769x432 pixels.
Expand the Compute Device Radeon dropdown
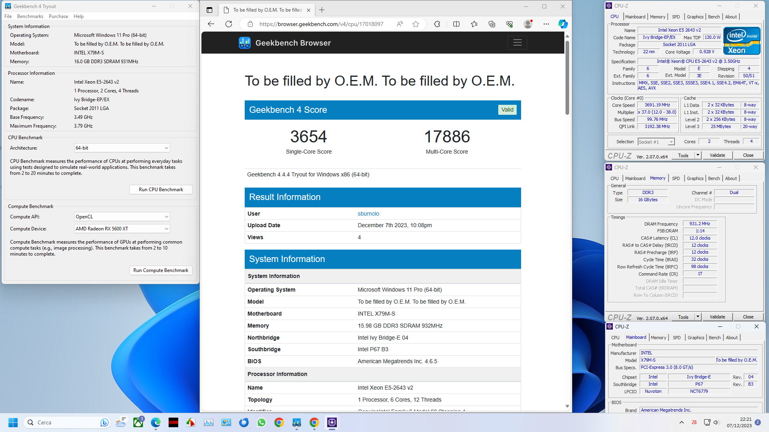(122, 229)
